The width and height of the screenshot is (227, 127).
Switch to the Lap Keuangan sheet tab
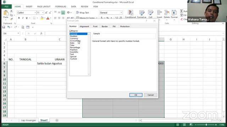pos(28,120)
